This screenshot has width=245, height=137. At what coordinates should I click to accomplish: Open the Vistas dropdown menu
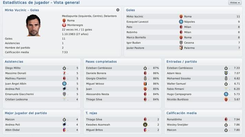tap(235, 3)
